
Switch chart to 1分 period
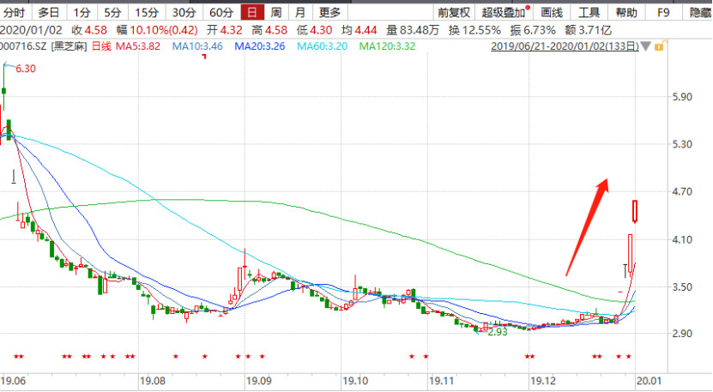[x=82, y=12]
